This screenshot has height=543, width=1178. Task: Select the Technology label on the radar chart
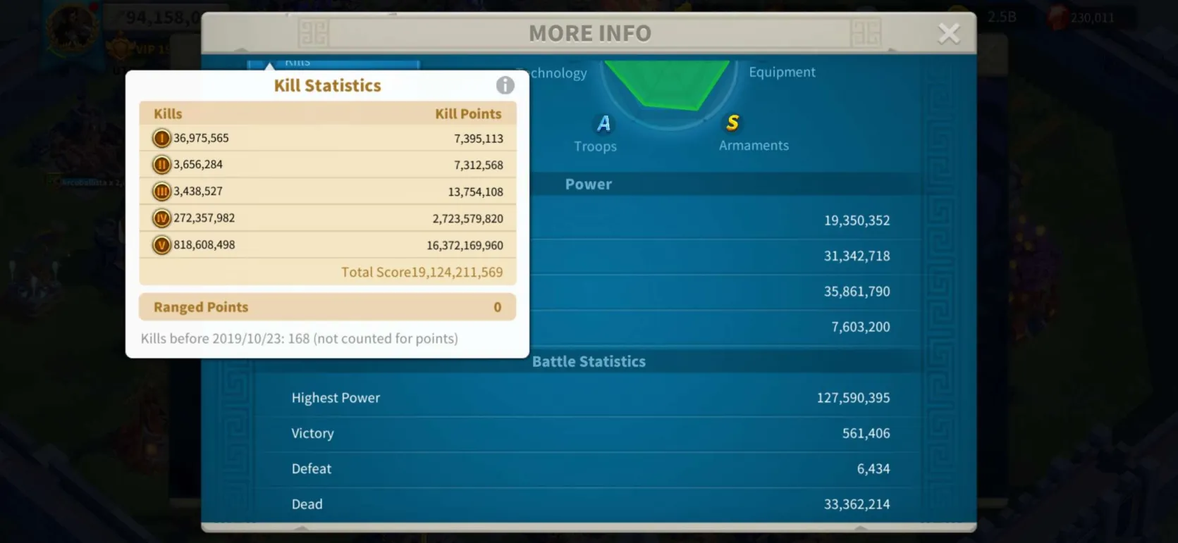tap(558, 73)
